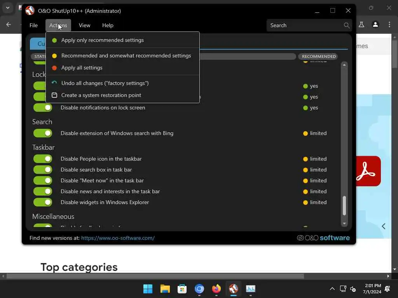Open Windows Start menu
Viewport: 398px width, 298px height.
point(148,289)
